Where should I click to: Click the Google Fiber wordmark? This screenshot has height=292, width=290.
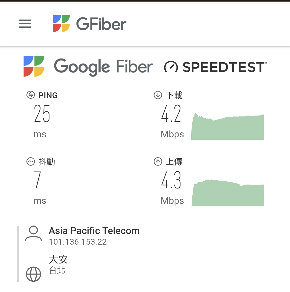click(103, 67)
